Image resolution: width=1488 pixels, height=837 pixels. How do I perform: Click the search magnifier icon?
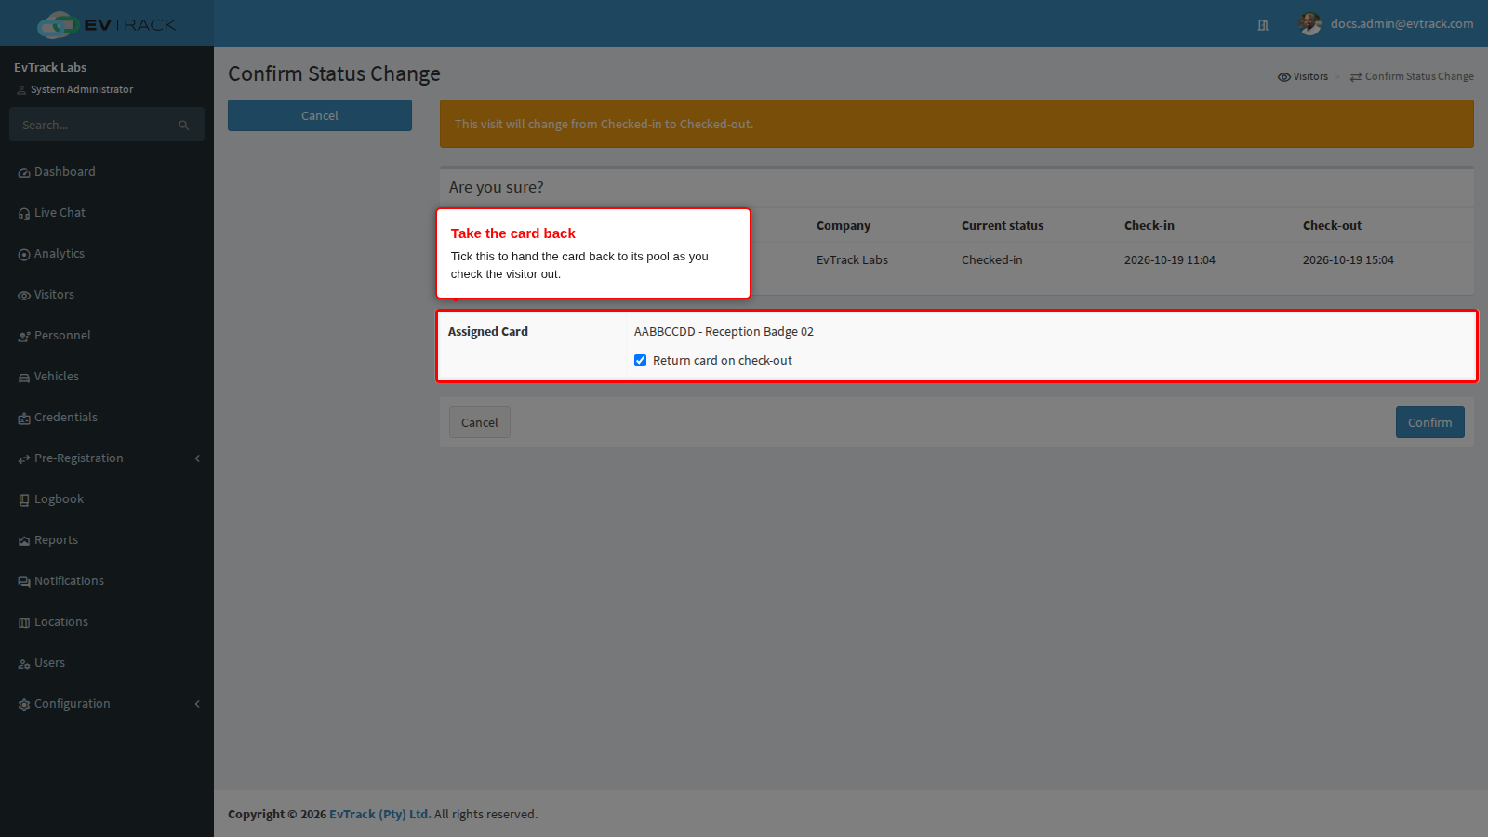pos(184,125)
